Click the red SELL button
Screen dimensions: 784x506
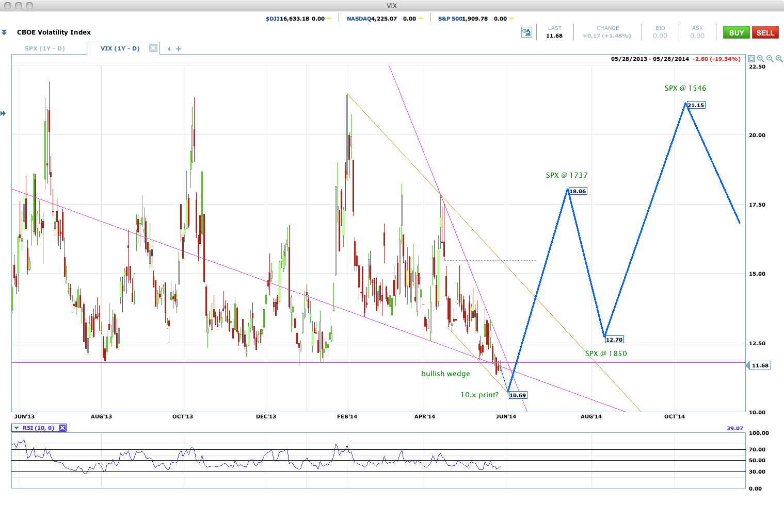[x=765, y=32]
